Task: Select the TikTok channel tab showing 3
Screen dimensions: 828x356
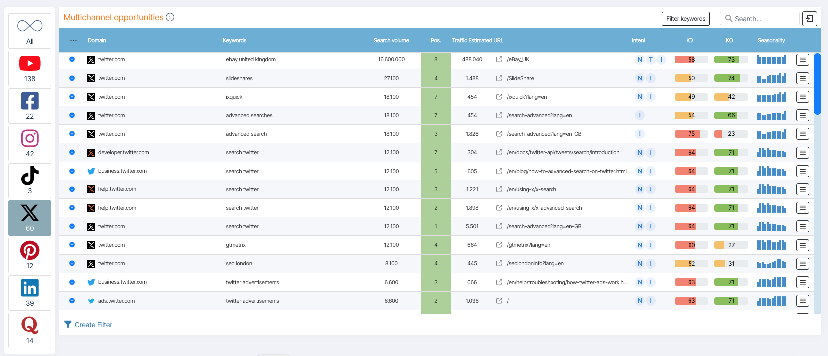Action: 30,180
